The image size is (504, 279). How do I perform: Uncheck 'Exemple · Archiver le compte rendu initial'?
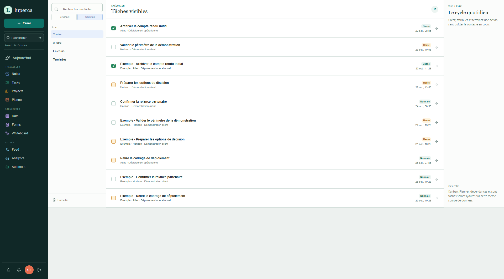(x=113, y=66)
